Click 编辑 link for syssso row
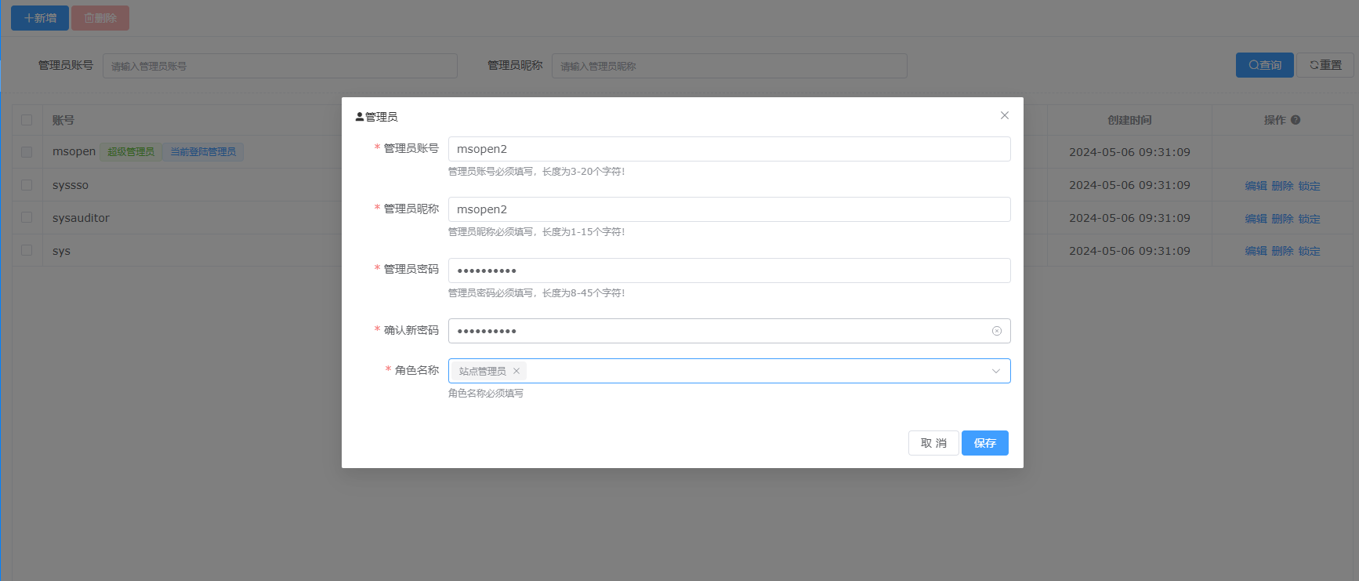This screenshot has height=581, width=1359. [1256, 186]
